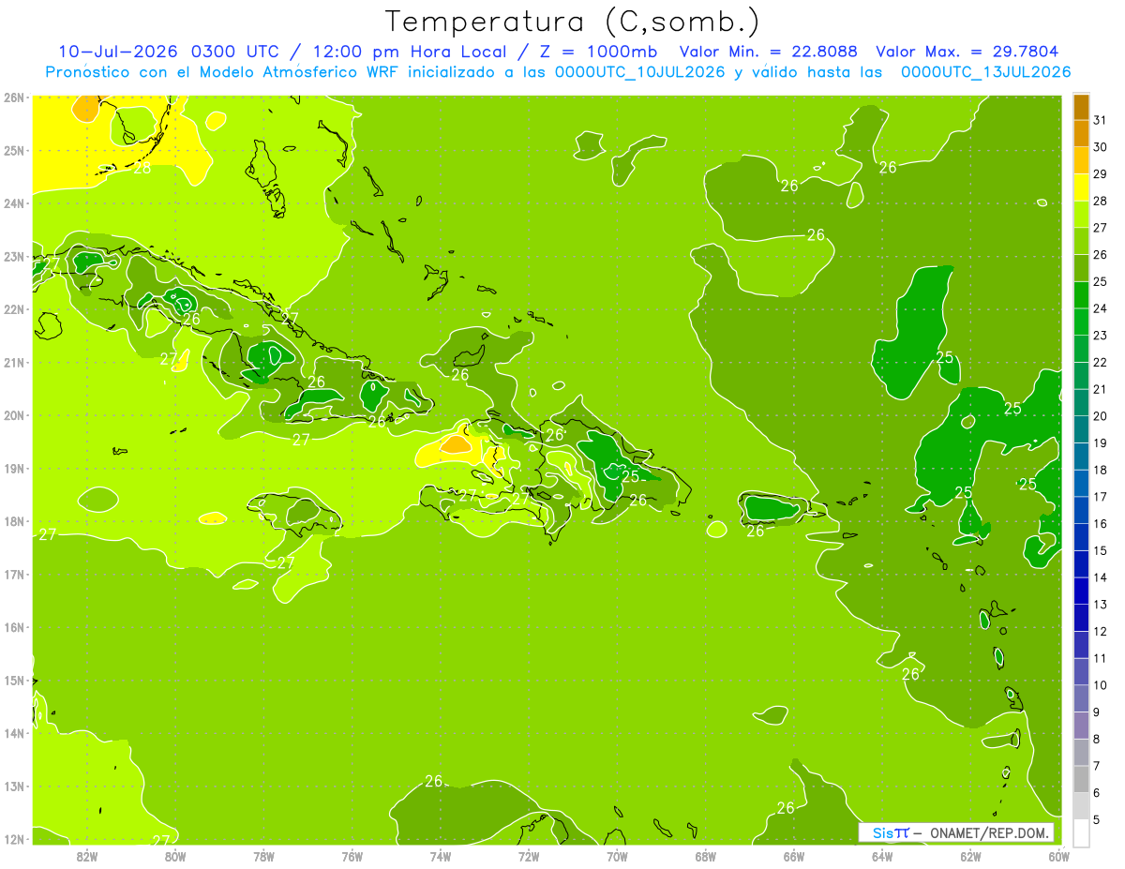Click the 68W longitude axis label

[705, 856]
